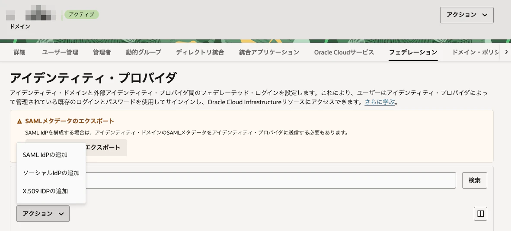Select the フェデレーション tab

[413, 52]
